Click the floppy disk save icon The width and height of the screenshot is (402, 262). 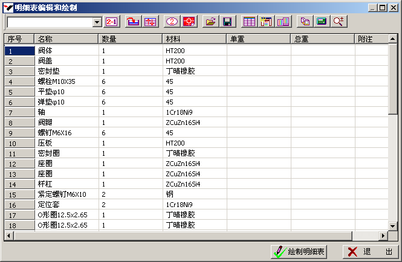(227, 22)
